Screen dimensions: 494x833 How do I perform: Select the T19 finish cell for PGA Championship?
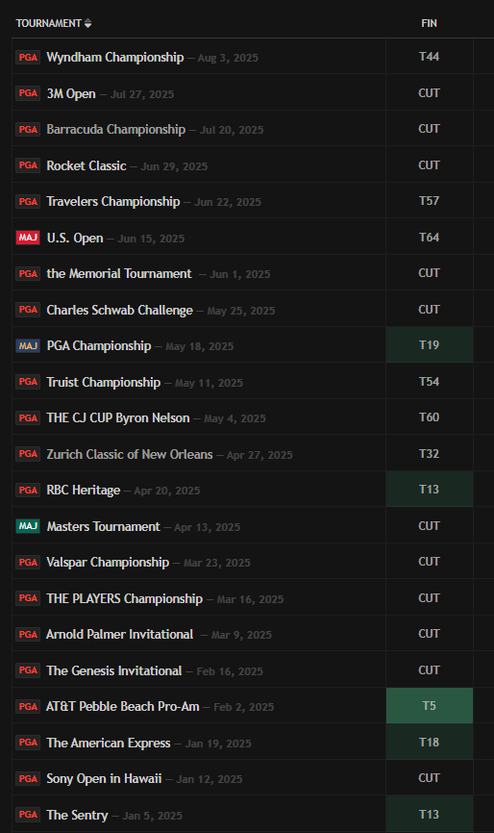tap(430, 344)
